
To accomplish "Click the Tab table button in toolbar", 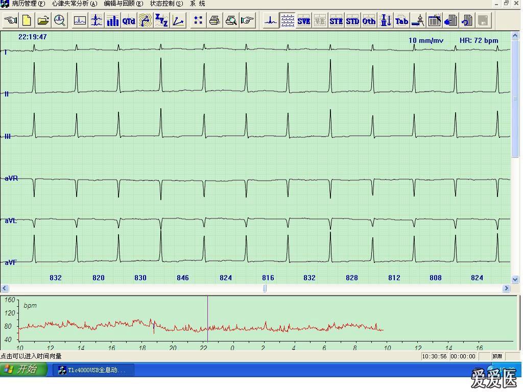I will click(402, 20).
